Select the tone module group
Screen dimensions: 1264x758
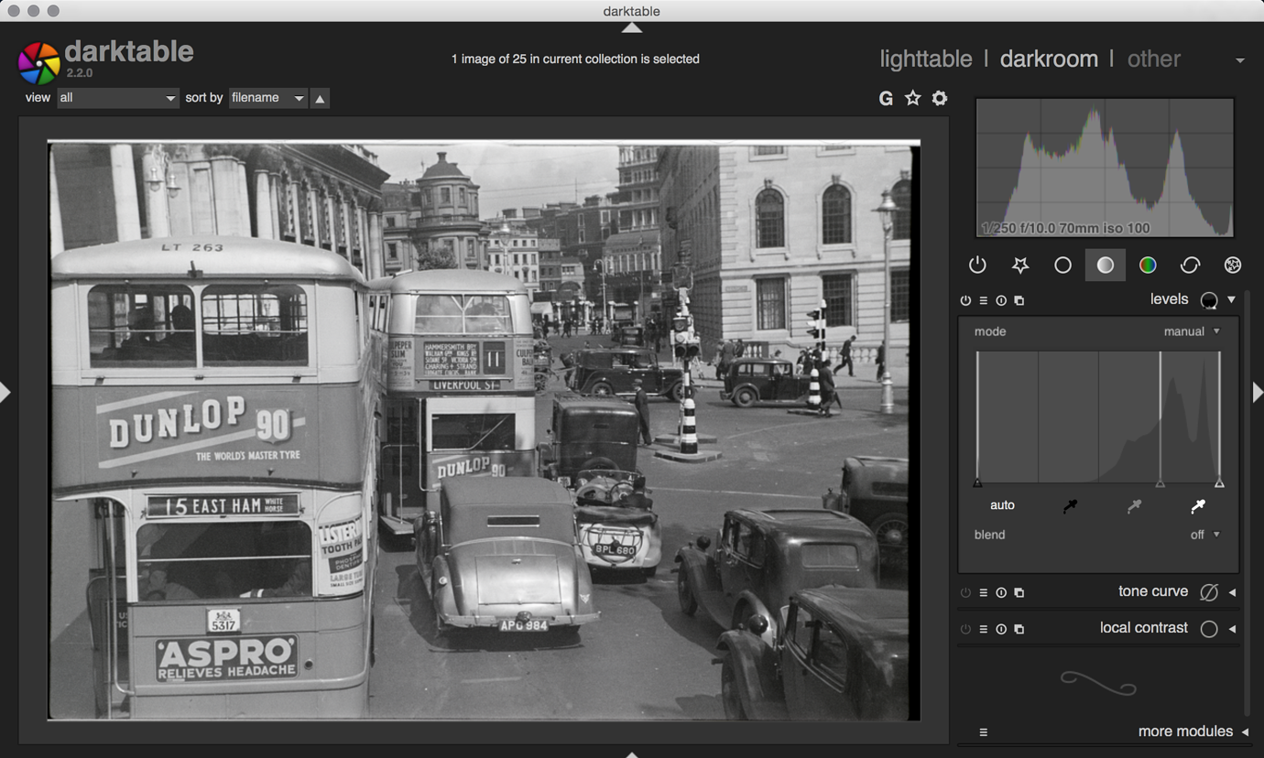click(x=1106, y=265)
